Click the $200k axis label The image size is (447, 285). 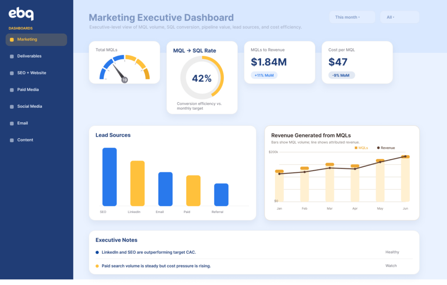point(273,152)
